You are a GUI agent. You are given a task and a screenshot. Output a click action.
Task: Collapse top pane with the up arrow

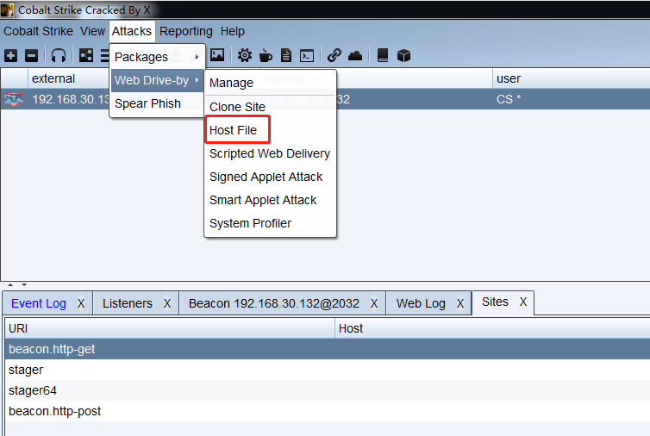pyautogui.click(x=10, y=284)
